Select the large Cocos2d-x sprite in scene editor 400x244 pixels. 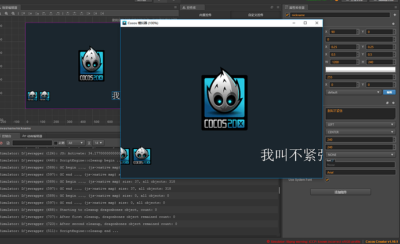(92, 64)
